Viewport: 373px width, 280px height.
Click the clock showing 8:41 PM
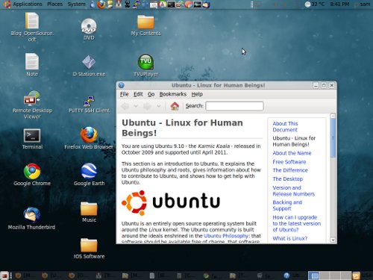[339, 4]
